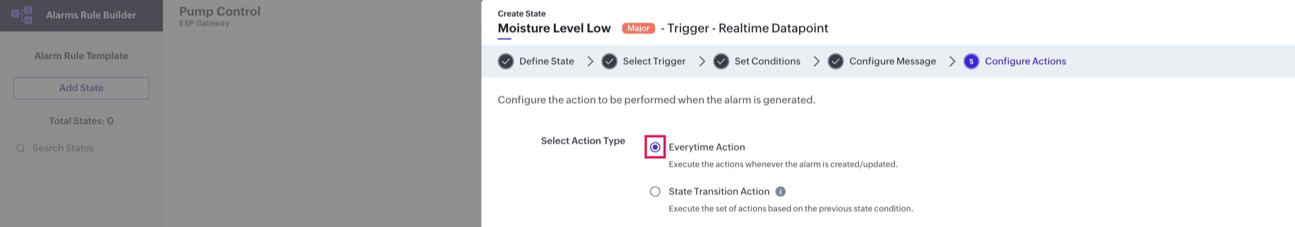This screenshot has height=227, width=1295.
Task: Click the chevron after Define State
Action: click(590, 61)
